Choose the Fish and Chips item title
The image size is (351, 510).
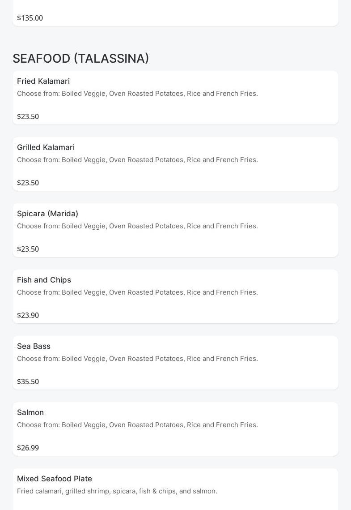pyautogui.click(x=44, y=280)
